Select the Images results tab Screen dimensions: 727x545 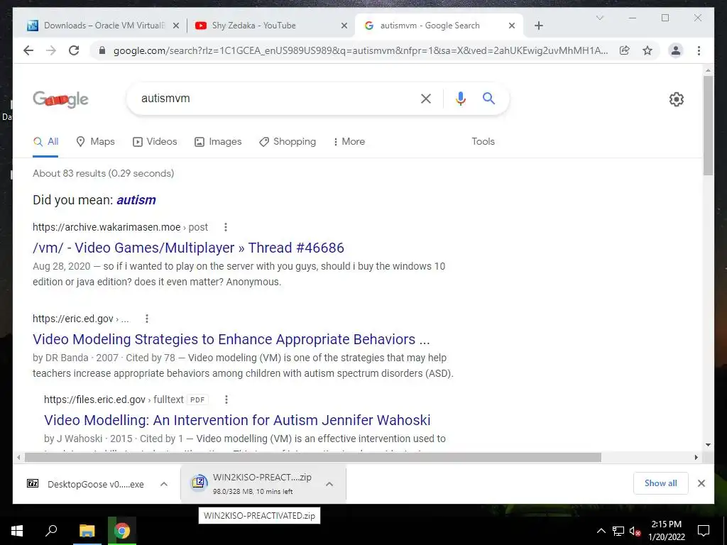(x=218, y=141)
